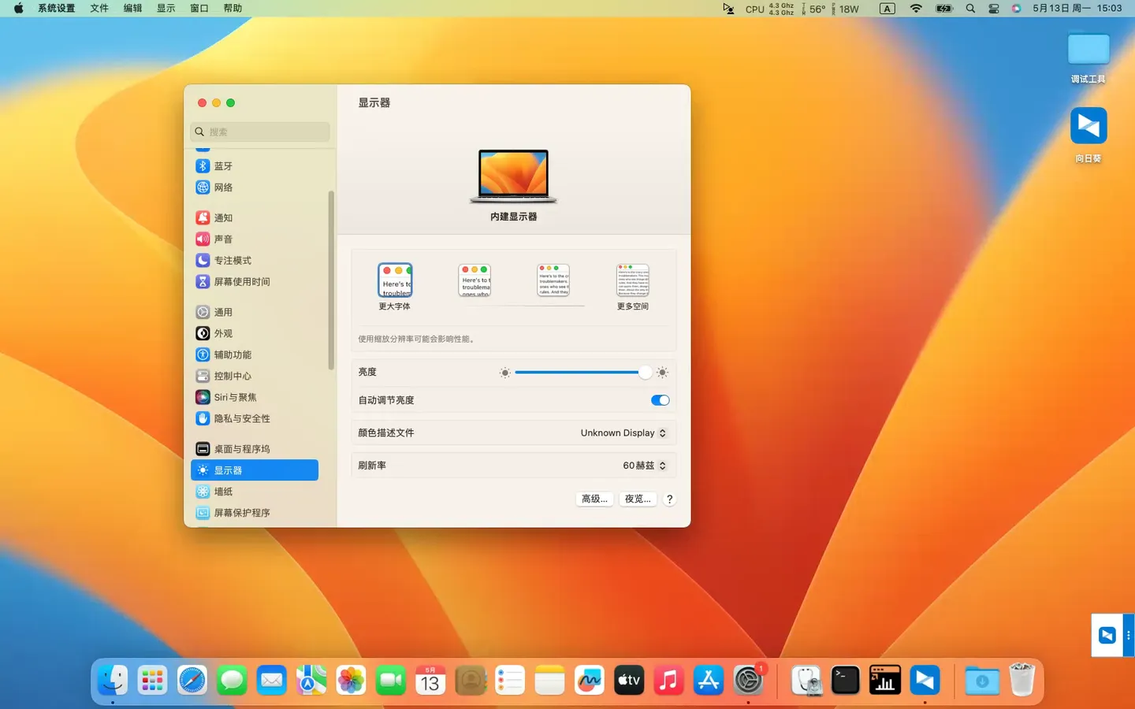Open 辅助功能 accessibility settings

[233, 354]
